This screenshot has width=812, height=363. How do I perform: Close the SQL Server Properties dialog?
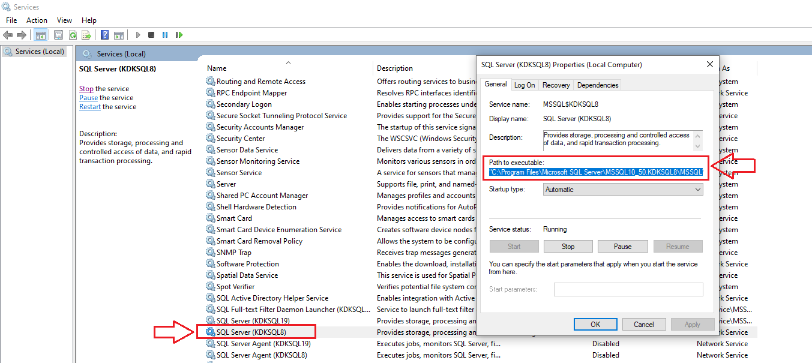(710, 64)
